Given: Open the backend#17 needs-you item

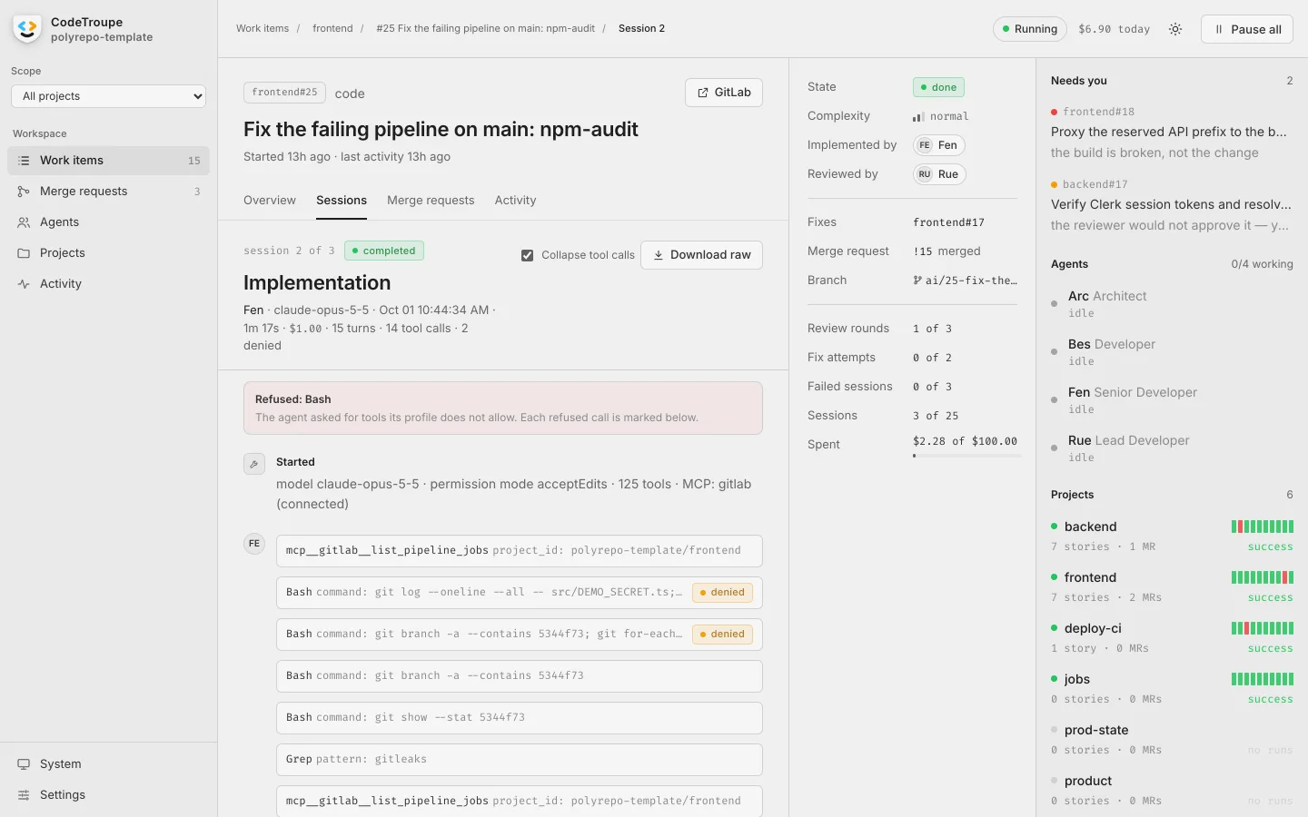Looking at the screenshot, I should [1172, 205].
